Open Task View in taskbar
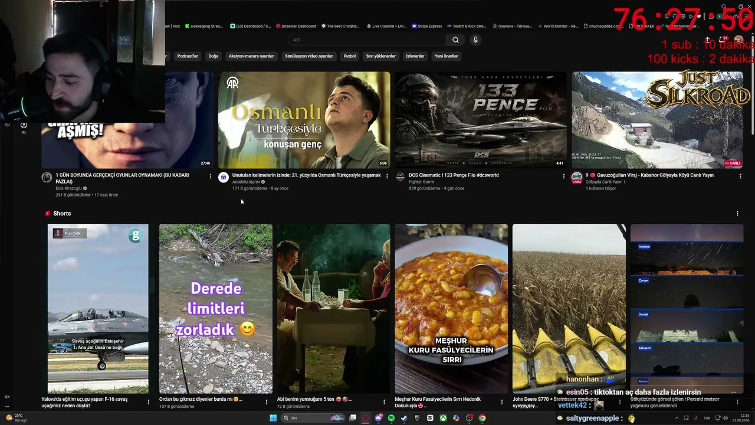This screenshot has width=755, height=425. 352,418
